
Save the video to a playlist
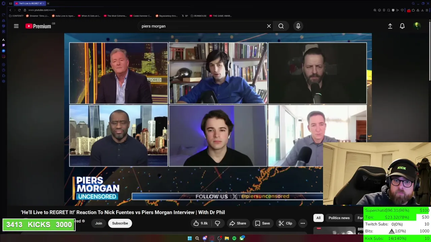(262, 223)
